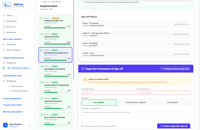
Task: Click the My Projects icon
Action: tap(4, 21)
